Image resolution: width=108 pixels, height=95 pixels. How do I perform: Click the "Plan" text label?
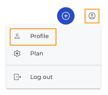tap(37, 54)
